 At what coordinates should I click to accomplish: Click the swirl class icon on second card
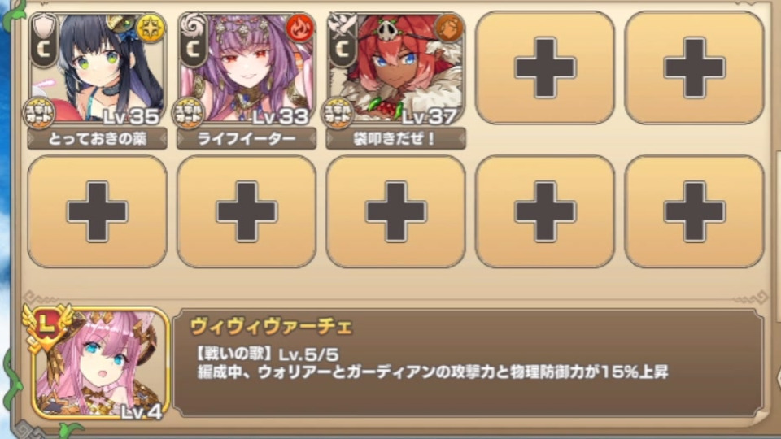pos(194,41)
